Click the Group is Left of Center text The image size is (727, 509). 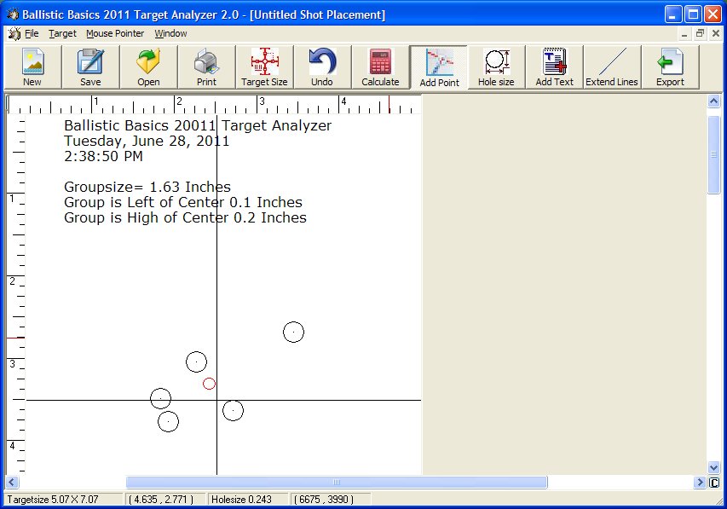click(x=182, y=202)
